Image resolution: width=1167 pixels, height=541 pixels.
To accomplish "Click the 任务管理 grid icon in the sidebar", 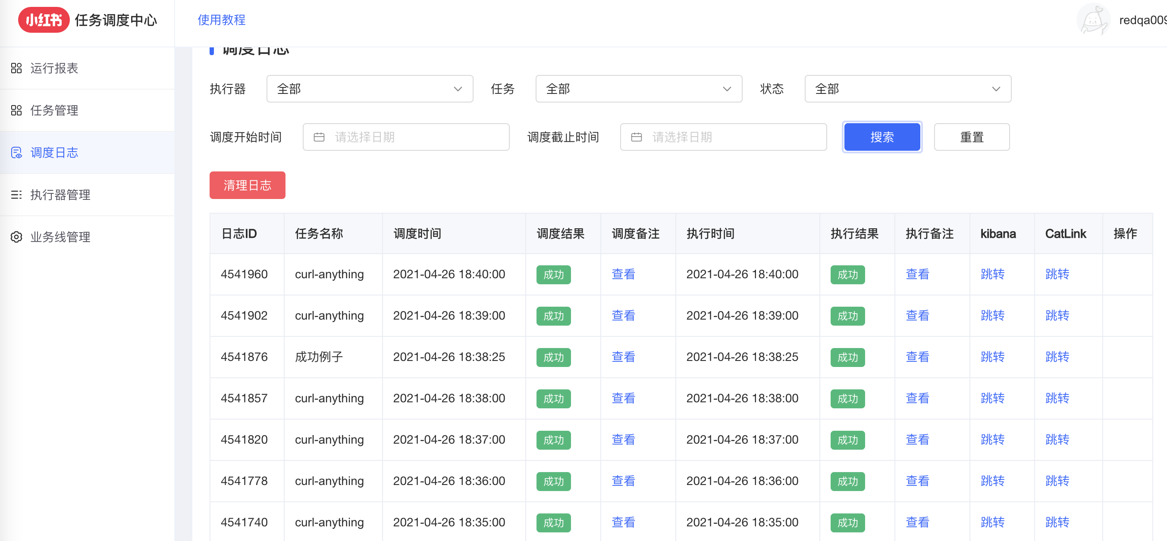I will tap(16, 110).
